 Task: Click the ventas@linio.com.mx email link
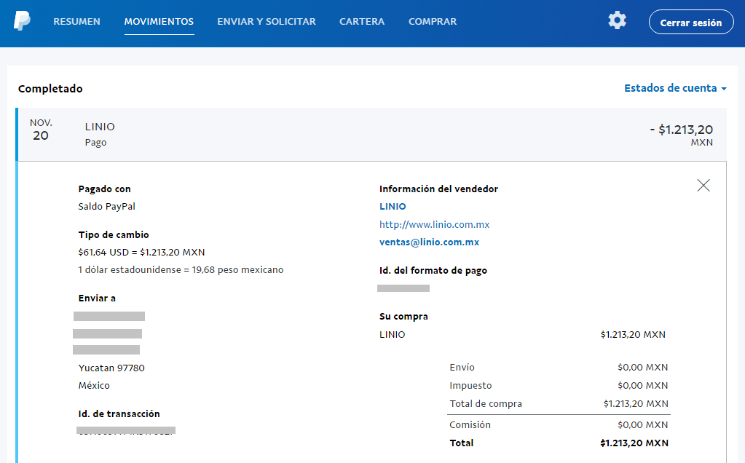click(429, 242)
